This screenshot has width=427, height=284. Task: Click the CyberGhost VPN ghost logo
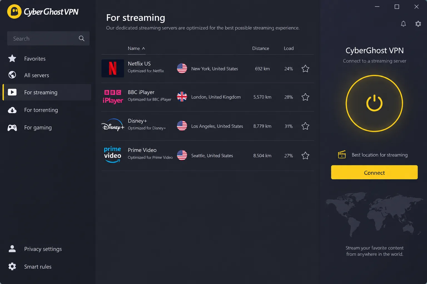pyautogui.click(x=14, y=12)
